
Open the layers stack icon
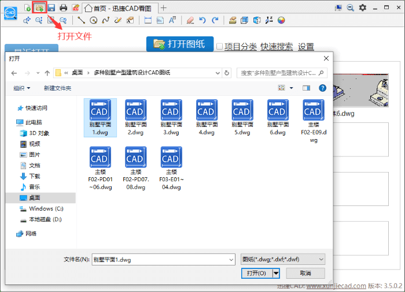(233, 20)
